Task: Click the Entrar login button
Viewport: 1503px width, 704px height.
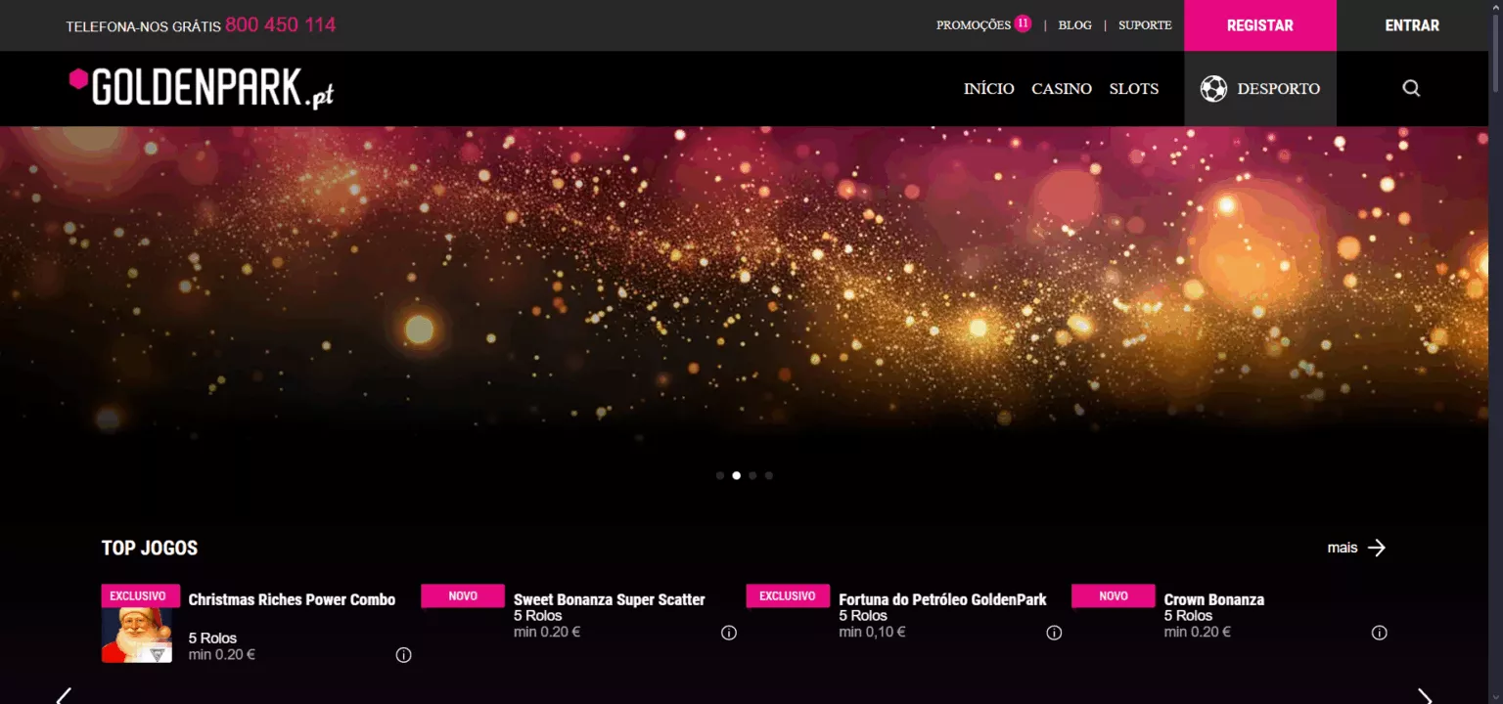Action: pyautogui.click(x=1411, y=25)
